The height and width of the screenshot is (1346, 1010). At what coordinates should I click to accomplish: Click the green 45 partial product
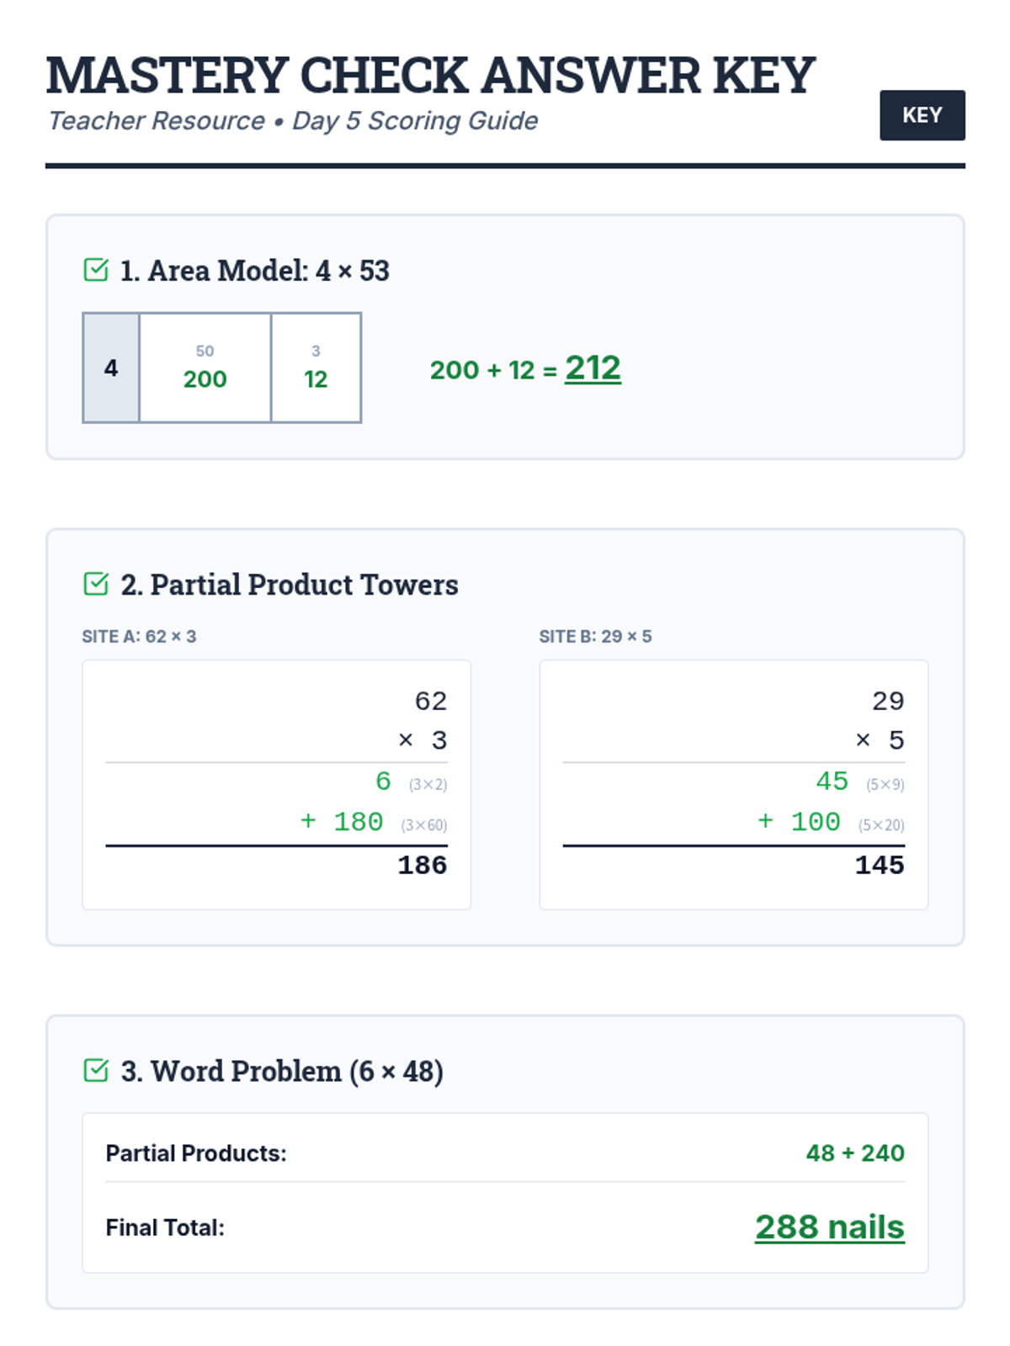point(832,782)
